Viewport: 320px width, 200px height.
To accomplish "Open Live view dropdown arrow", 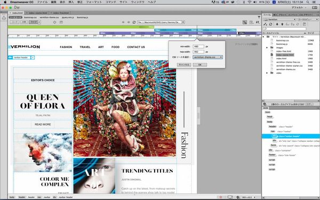I will (39, 22).
